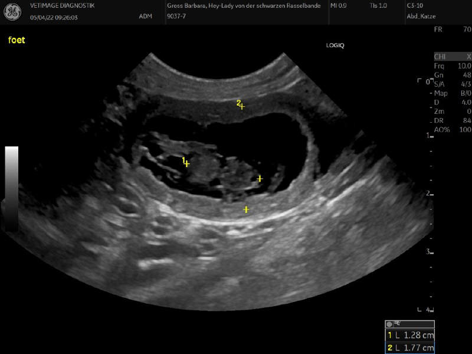Click the Frq 10.0 frequency value
This screenshot has width=472, height=354.
click(x=453, y=66)
